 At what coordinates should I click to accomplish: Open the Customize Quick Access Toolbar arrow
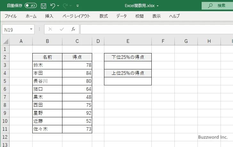tap(77, 6)
